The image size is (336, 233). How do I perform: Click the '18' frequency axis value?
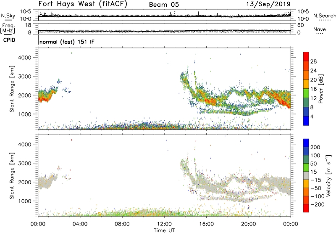[x=28, y=25]
